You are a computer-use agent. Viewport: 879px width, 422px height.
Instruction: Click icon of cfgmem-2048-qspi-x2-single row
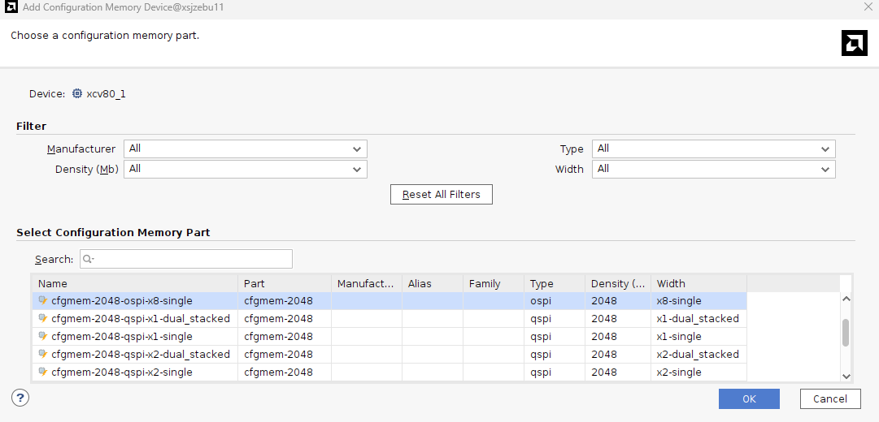pyautogui.click(x=43, y=372)
